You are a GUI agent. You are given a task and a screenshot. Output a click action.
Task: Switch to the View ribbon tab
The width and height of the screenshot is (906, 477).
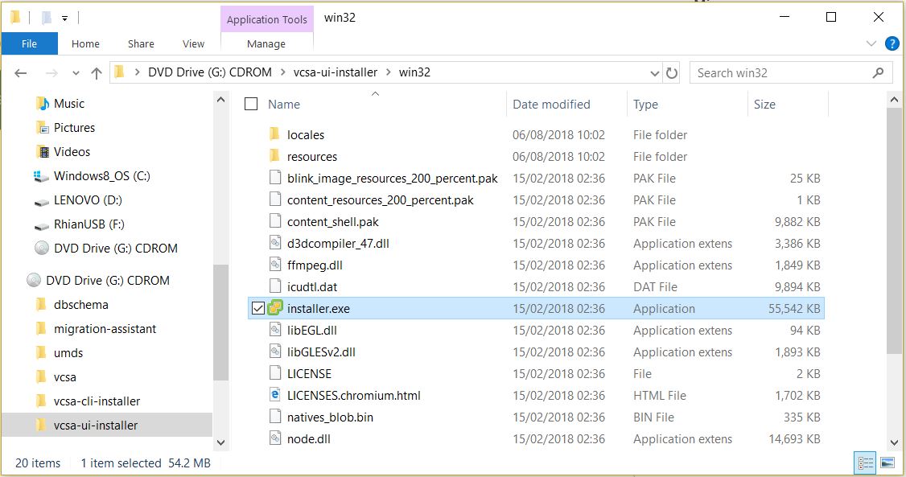tap(193, 44)
